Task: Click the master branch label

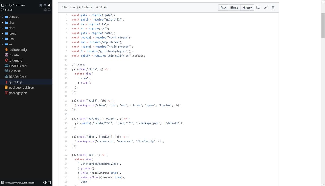Action: [9, 10]
